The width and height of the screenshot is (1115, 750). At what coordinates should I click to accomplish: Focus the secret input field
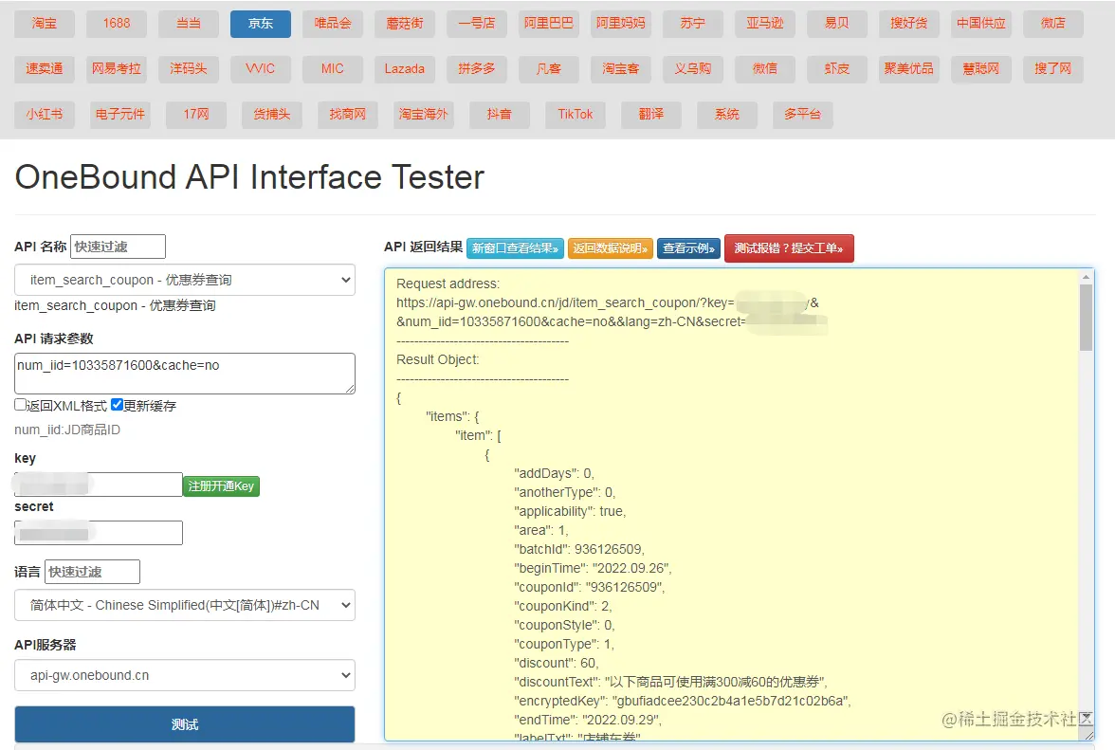tap(99, 533)
